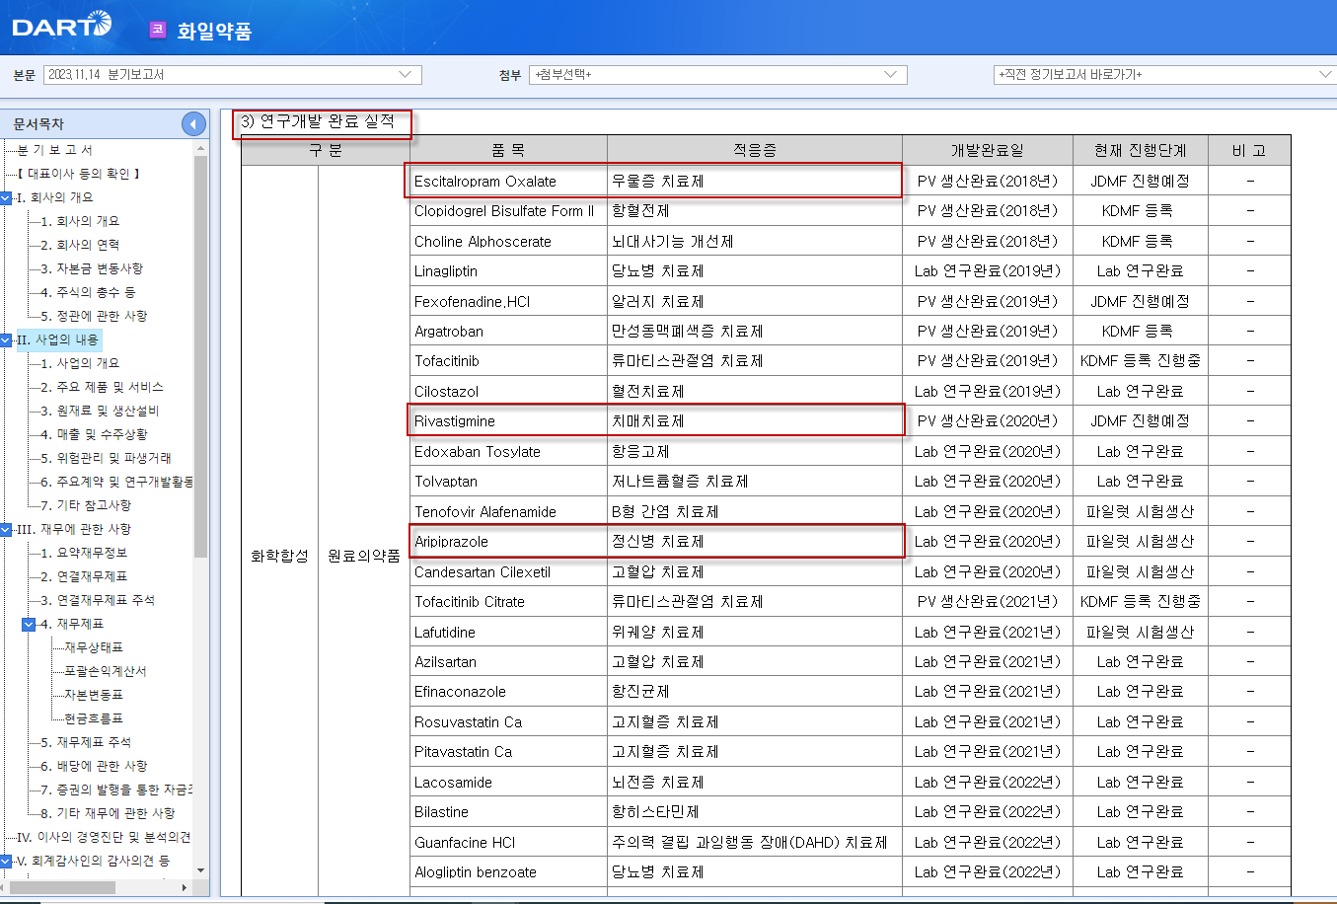The image size is (1337, 904).
Task: Click the purple 코 company code icon
Action: tap(158, 32)
